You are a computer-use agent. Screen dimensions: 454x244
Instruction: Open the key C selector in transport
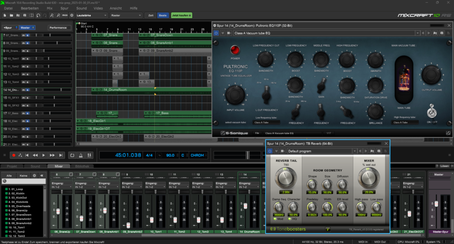(184, 155)
